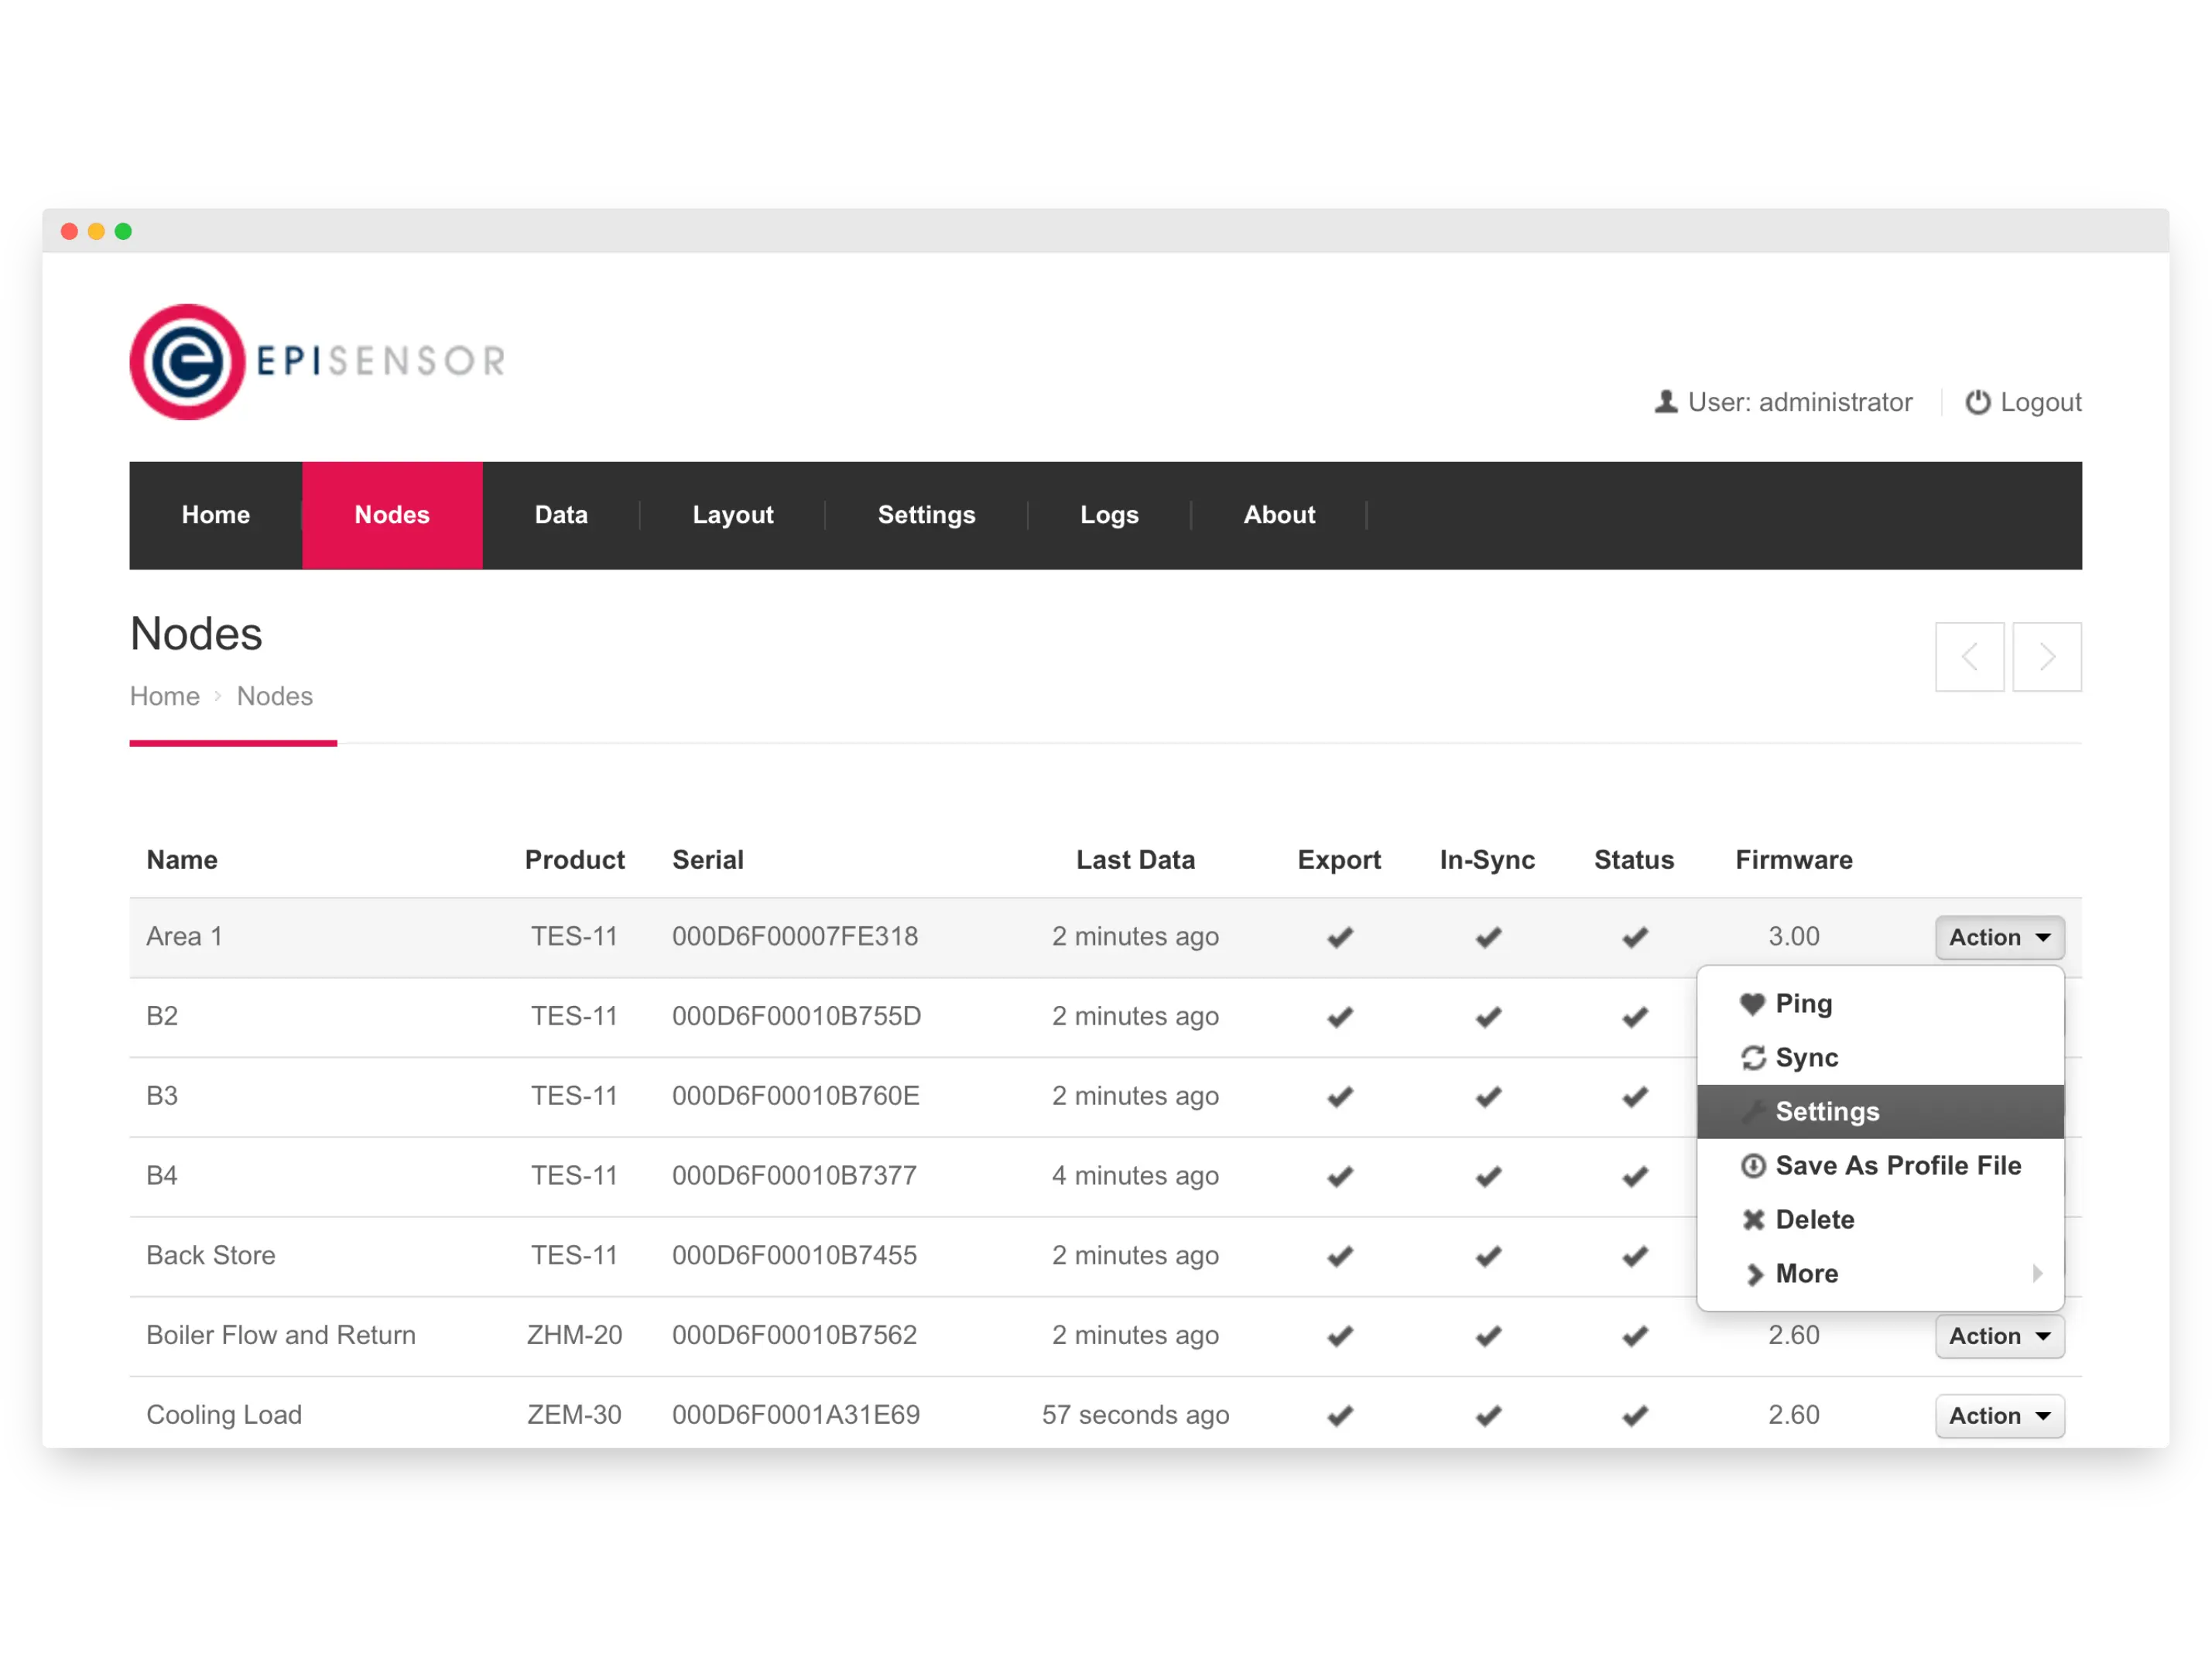Image resolution: width=2212 pixels, height=1659 pixels.
Task: Click the serial number 000D6F00010B7377
Action: click(x=795, y=1175)
